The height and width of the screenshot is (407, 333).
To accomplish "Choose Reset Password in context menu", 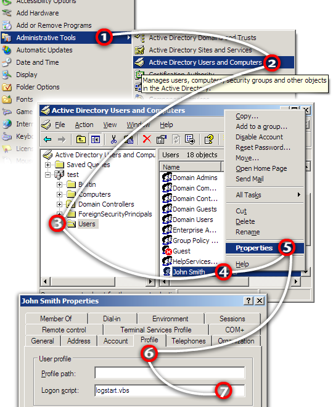I will [265, 147].
